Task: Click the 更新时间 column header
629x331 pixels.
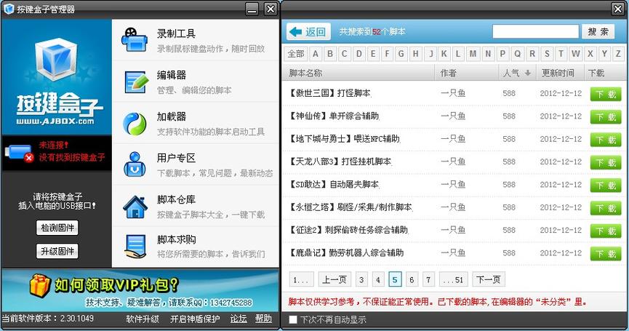Action: (x=558, y=73)
